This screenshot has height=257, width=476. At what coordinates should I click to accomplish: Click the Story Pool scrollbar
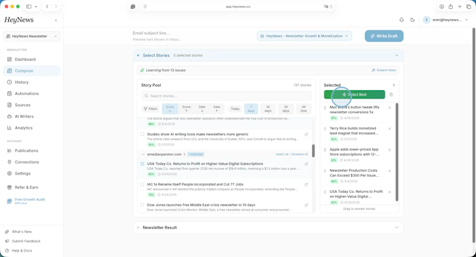pyautogui.click(x=314, y=150)
